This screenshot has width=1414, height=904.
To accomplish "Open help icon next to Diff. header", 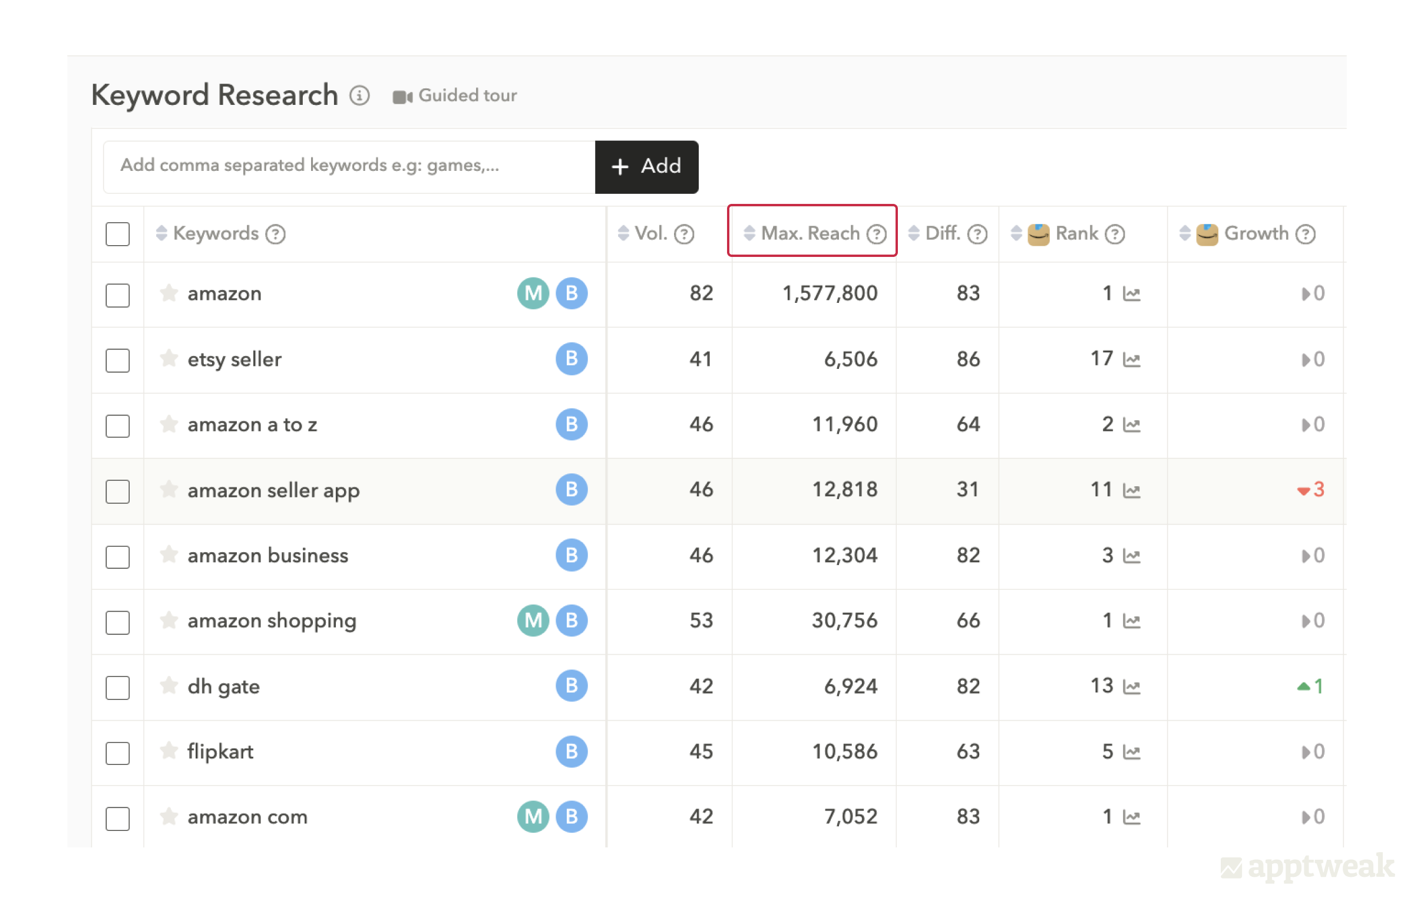I will pos(977,234).
